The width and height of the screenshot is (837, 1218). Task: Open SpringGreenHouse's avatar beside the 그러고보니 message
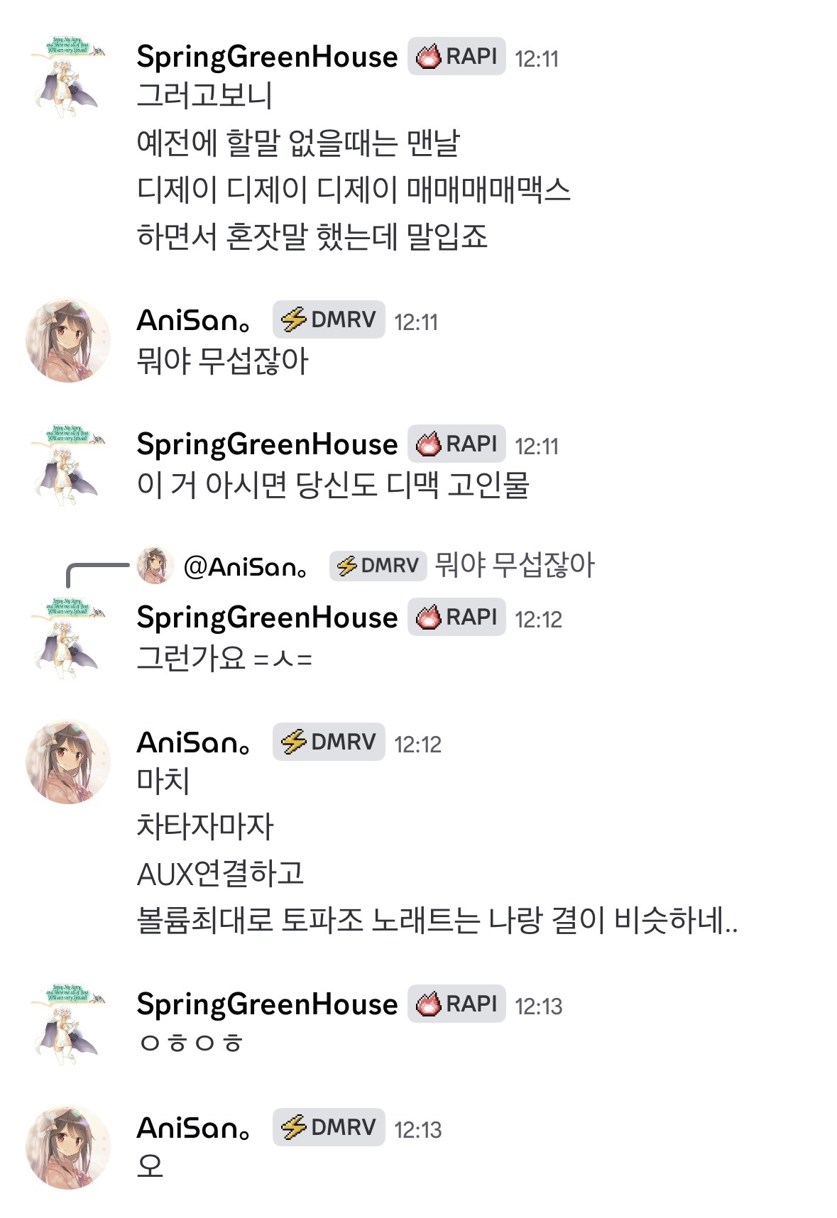pos(68,76)
